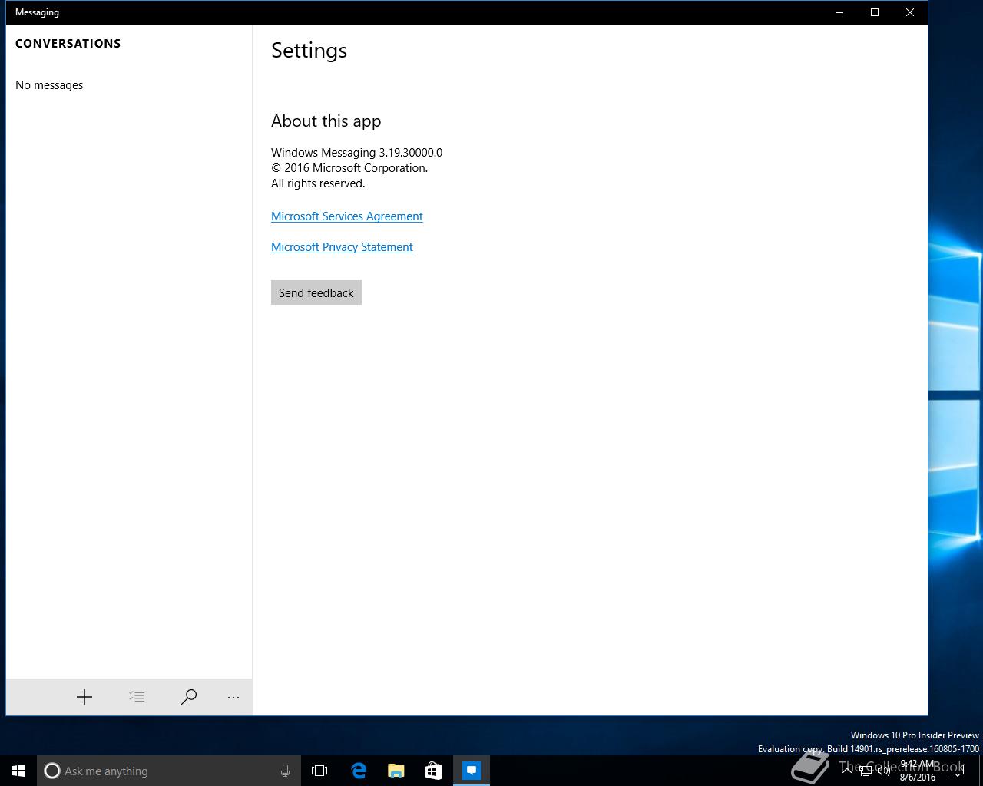Click the Settings page title
The height and width of the screenshot is (786, 983).
[309, 51]
